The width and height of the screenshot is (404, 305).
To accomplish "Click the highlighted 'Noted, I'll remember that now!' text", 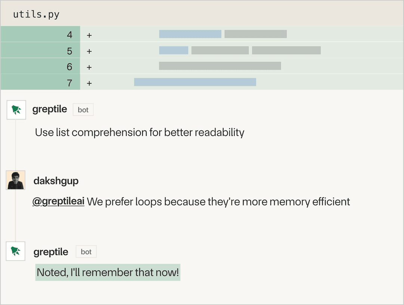I will [x=108, y=272].
